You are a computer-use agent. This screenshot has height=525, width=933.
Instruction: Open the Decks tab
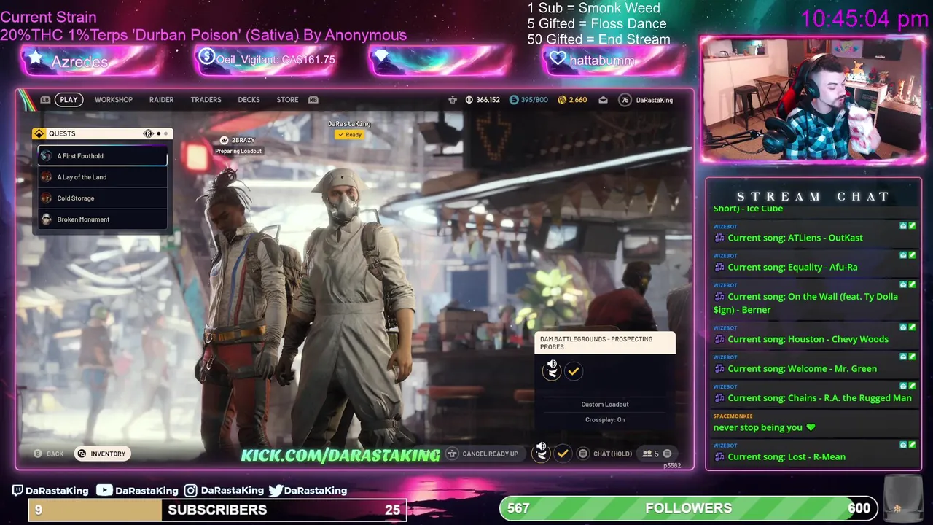[249, 100]
